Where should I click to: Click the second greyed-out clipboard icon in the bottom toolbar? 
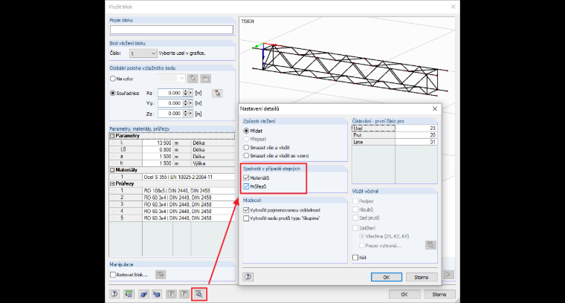[x=184, y=294]
